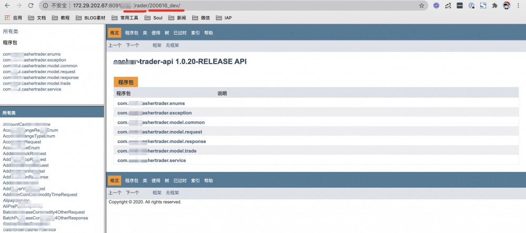Click 无框架 link above the copyright line

172,193
